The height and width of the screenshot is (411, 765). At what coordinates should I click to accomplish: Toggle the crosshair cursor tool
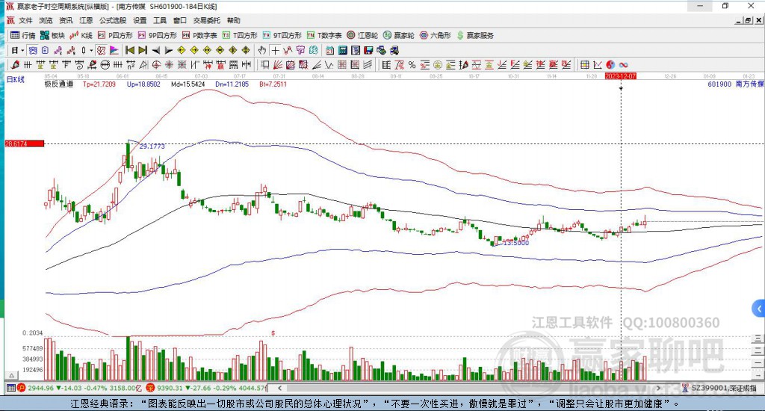(276, 50)
